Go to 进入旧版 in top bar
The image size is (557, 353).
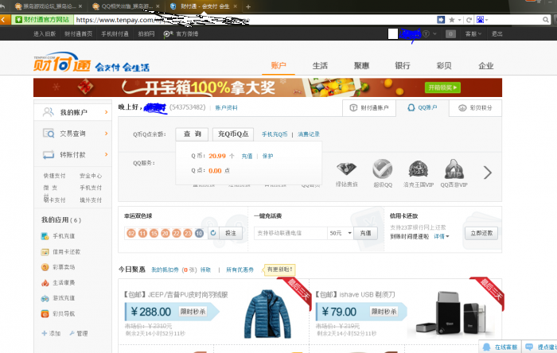(45, 33)
